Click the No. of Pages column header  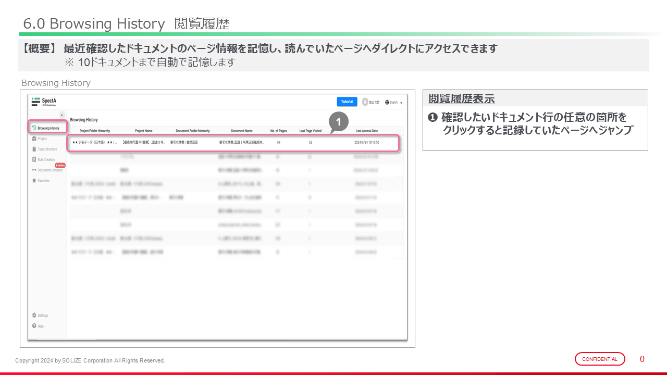(x=279, y=131)
